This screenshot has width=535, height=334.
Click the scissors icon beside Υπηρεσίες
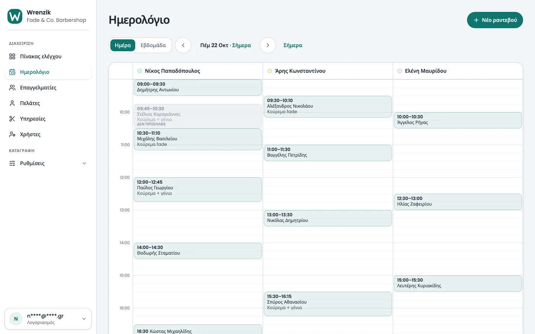[12, 119]
